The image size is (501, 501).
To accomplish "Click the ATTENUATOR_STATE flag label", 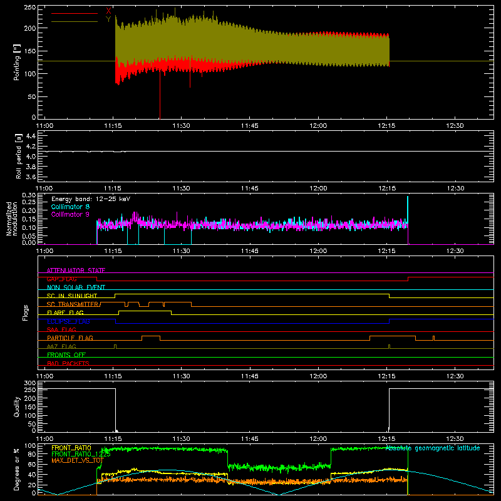I will point(76,271).
